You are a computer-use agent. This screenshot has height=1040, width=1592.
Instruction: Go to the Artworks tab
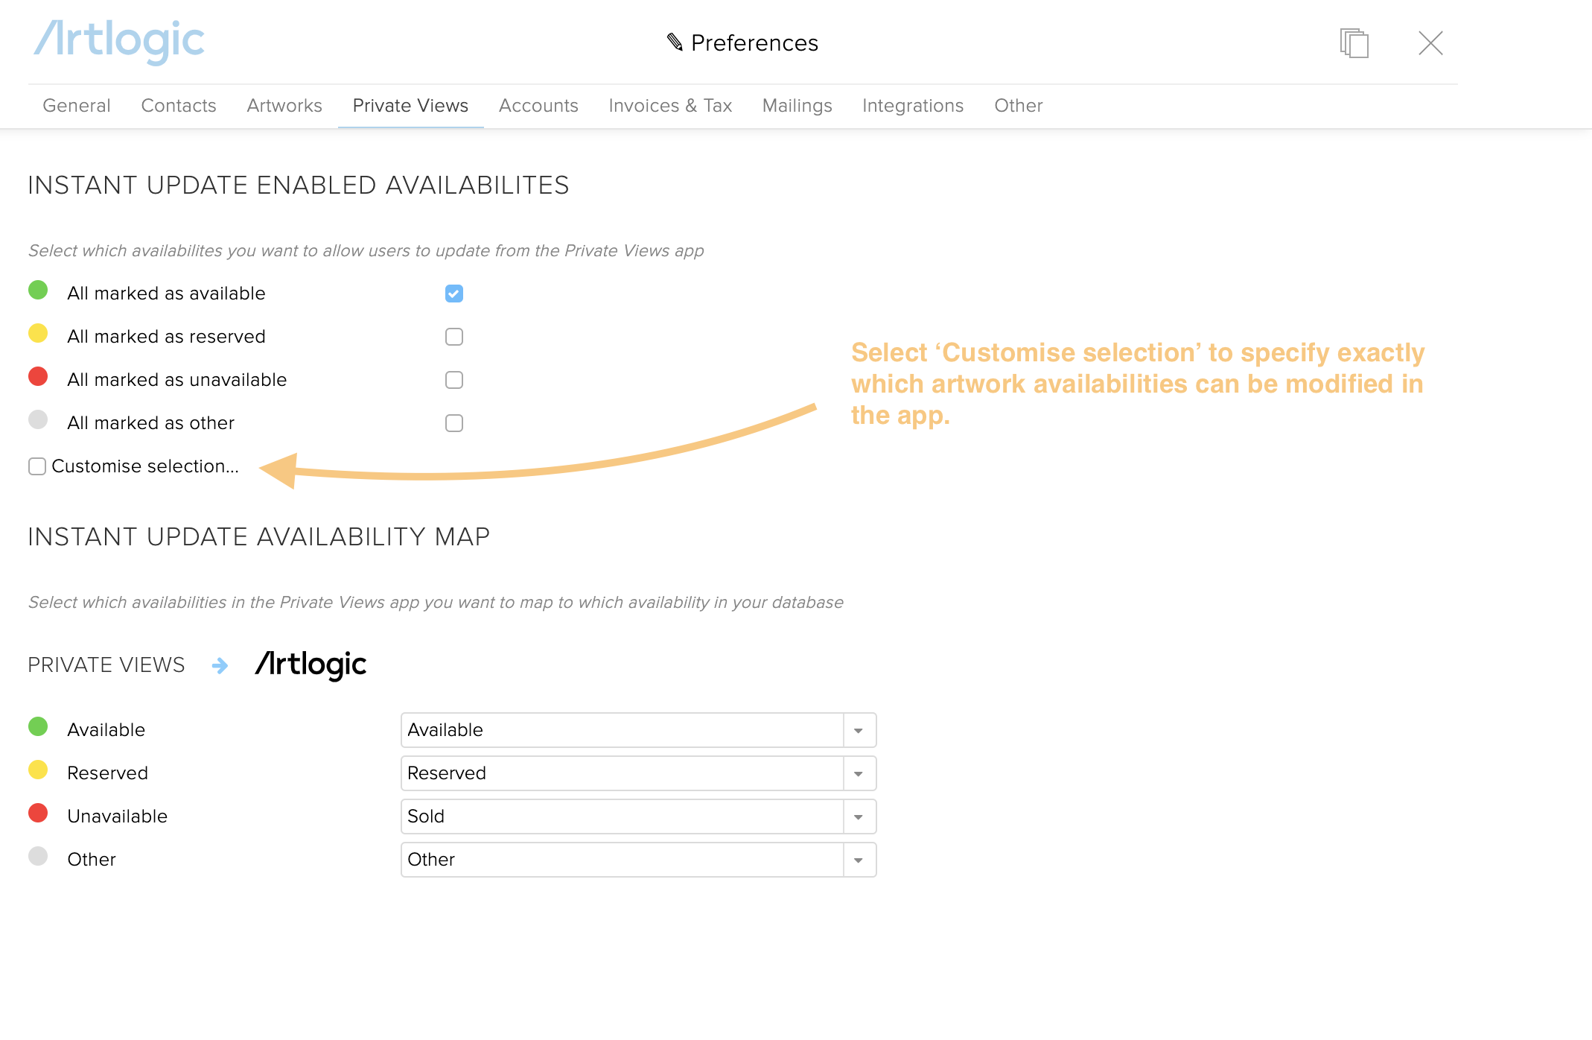284,106
